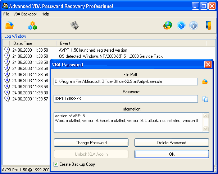Click OK in VBA Password dialog

tap(172, 154)
